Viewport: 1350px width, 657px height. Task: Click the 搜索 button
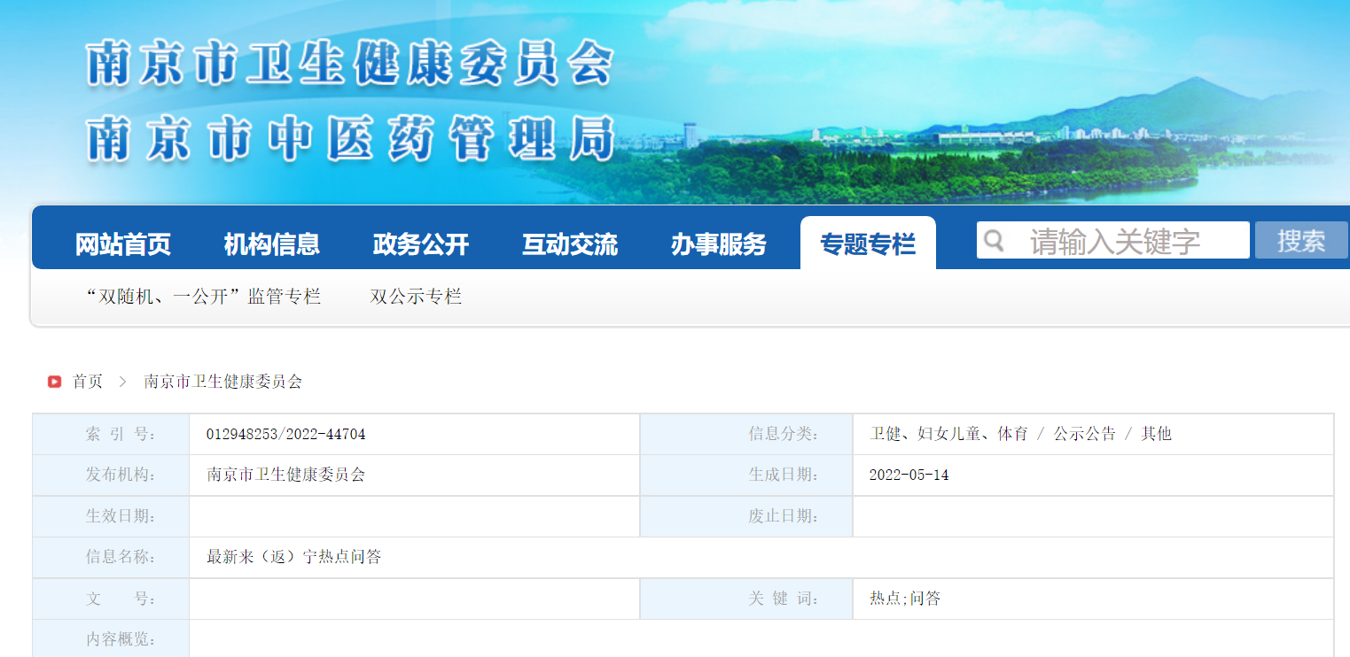point(1301,240)
